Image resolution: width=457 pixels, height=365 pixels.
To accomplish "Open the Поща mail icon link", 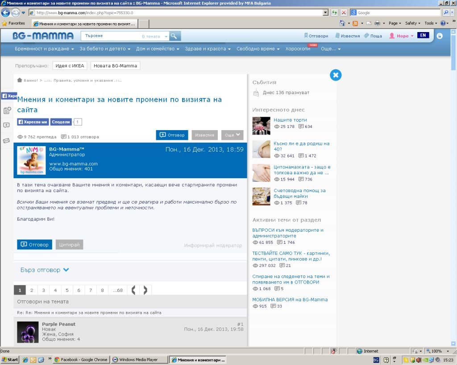I will (366, 36).
